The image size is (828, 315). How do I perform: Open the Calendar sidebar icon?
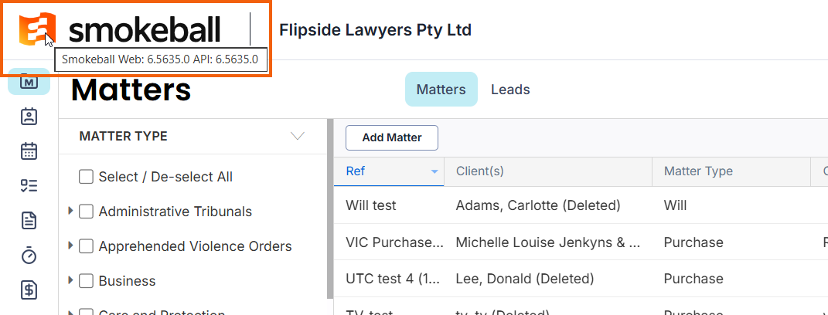pos(29,151)
